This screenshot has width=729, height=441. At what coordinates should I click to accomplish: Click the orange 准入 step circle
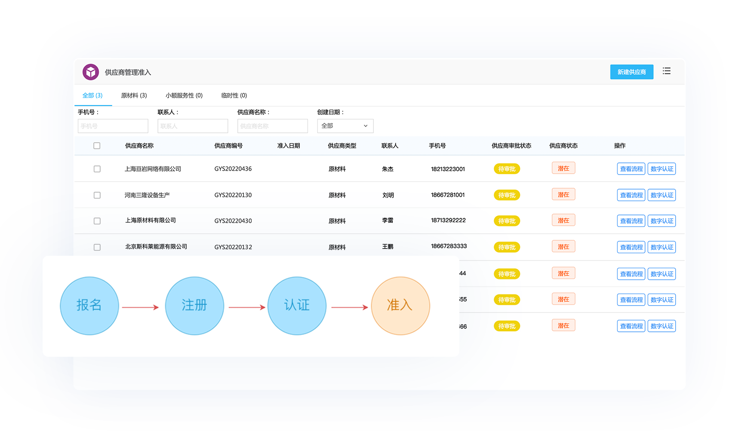(x=400, y=306)
